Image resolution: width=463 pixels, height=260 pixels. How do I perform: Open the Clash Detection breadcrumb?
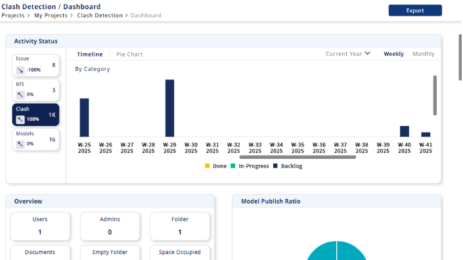coord(100,15)
